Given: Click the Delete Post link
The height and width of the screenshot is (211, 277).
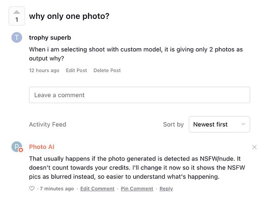Looking at the screenshot, I should (x=107, y=70).
